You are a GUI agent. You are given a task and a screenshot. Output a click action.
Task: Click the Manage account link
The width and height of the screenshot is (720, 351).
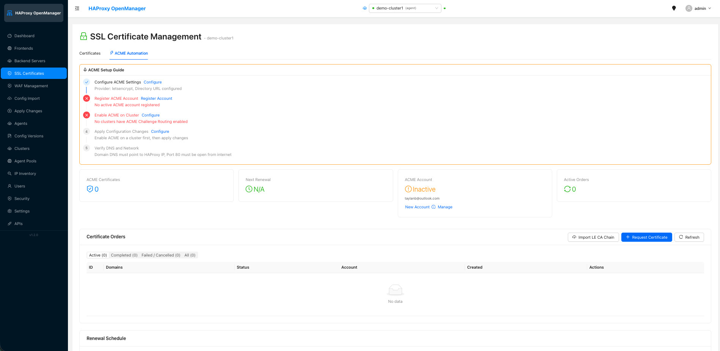coord(445,207)
